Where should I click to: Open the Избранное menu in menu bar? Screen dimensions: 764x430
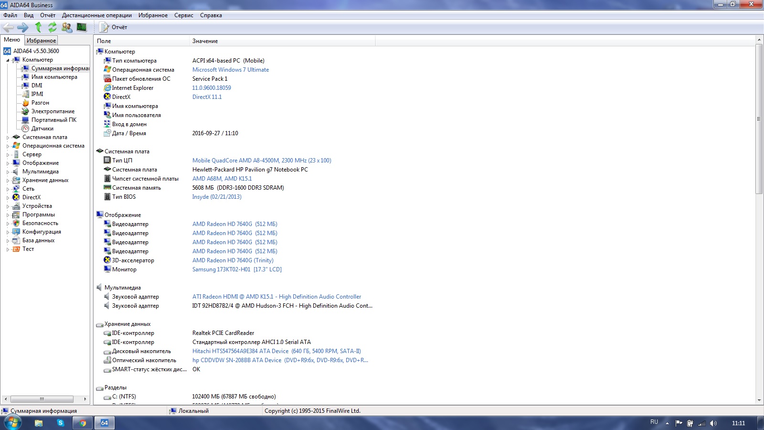[x=153, y=15]
